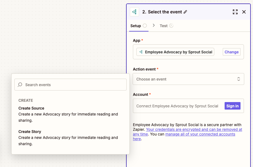Focus the Search events field
Screen dimensions: 253x167
pyautogui.click(x=71, y=85)
